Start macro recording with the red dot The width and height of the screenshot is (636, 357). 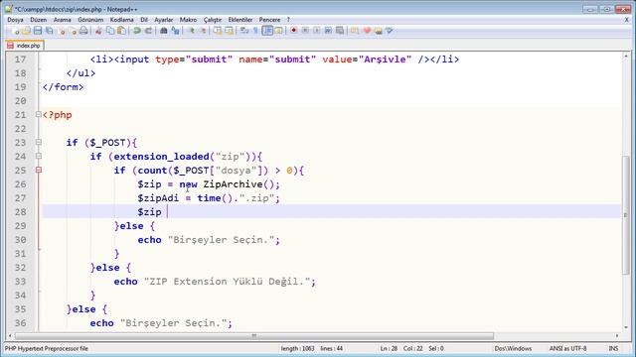point(294,31)
